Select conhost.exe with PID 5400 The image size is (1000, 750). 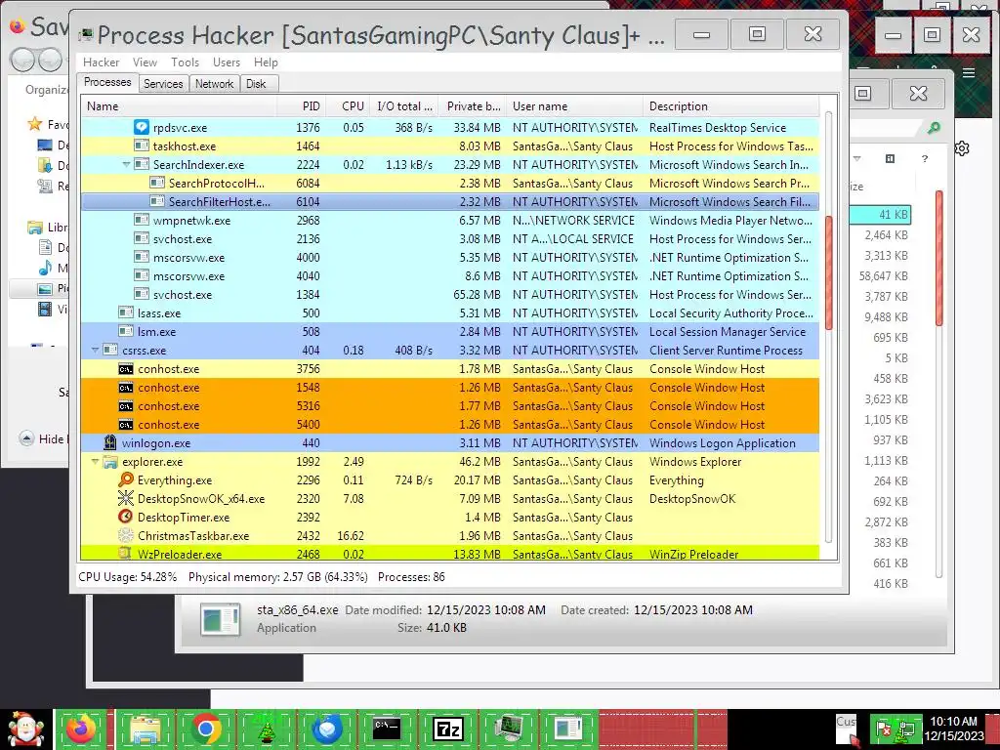[x=450, y=424]
